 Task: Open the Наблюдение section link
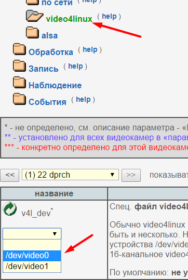[x=55, y=85]
